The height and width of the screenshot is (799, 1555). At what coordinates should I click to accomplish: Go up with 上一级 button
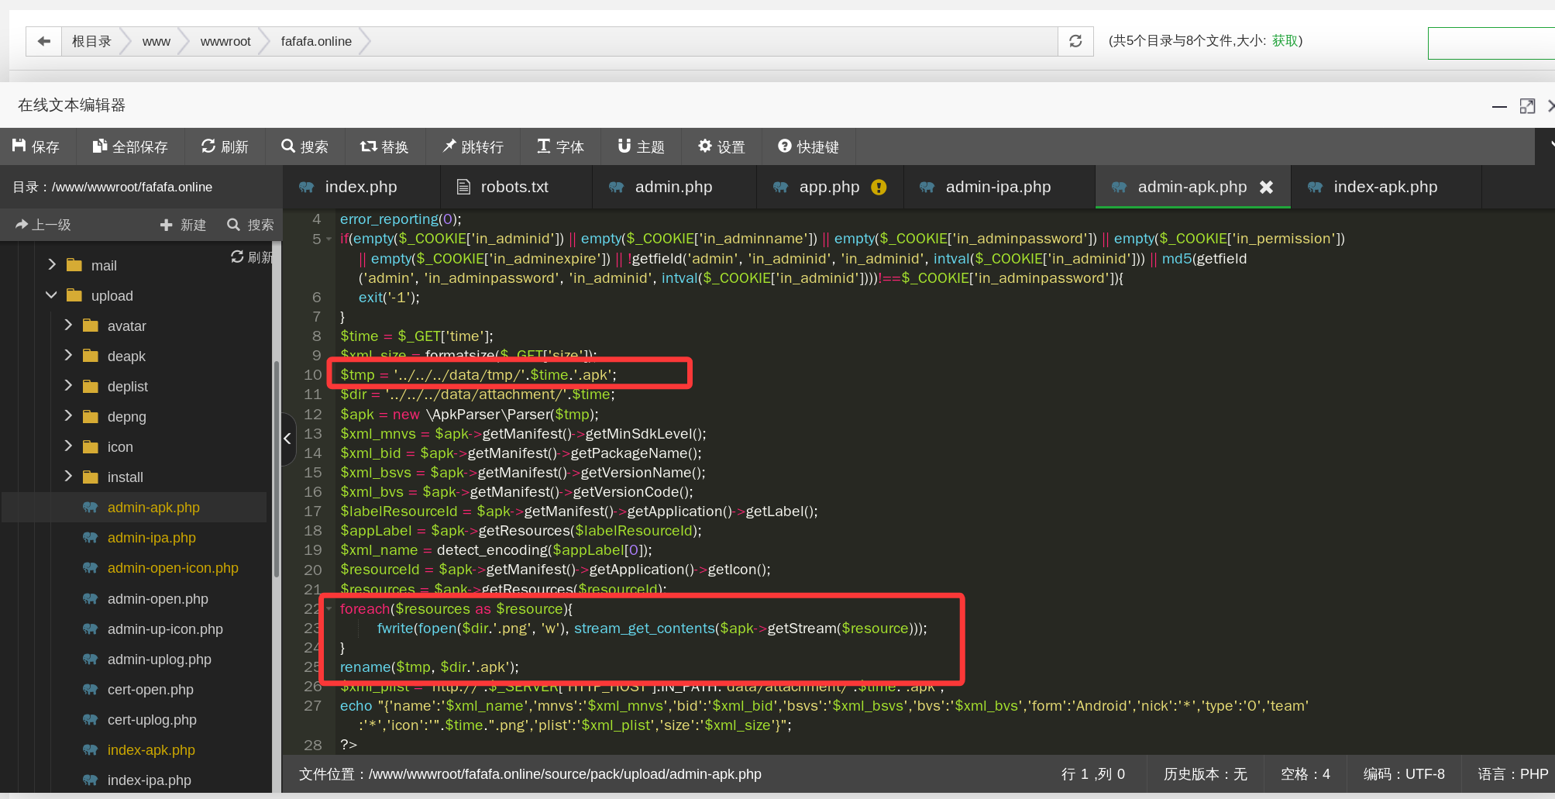tap(43, 225)
